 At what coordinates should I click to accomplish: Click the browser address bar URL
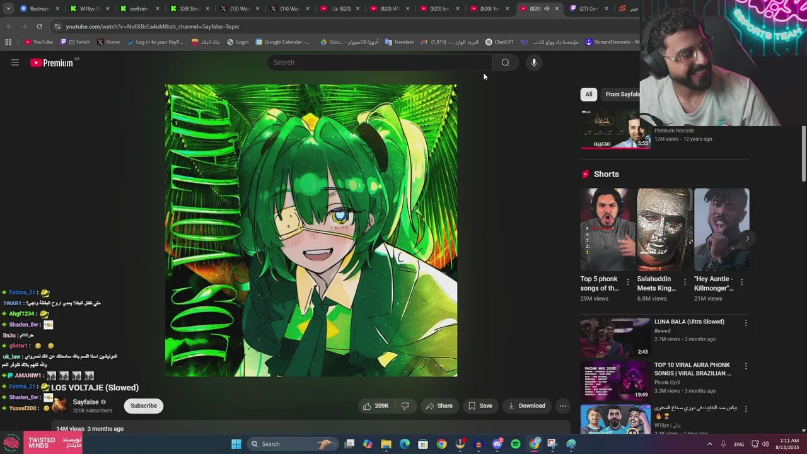pyautogui.click(x=153, y=26)
